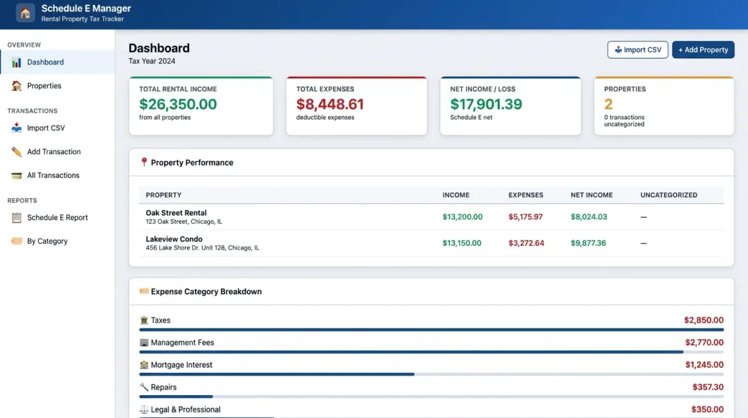748x418 pixels.
Task: Click the Management Fees icon
Action: pyautogui.click(x=144, y=342)
